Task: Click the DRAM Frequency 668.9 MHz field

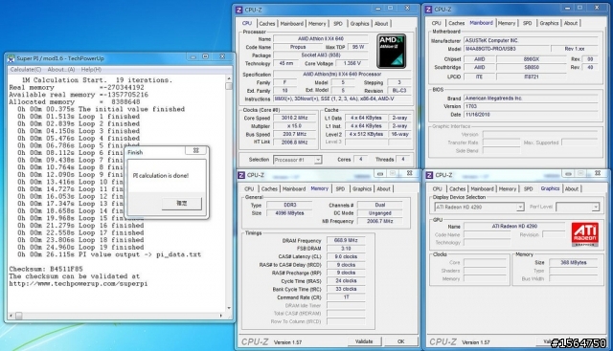Action: pyautogui.click(x=346, y=240)
